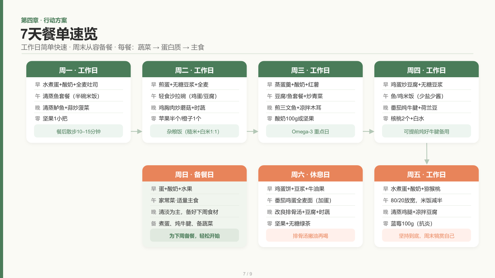Screen dimensions: 495x278
Task: Click the 周六 · 休息日 header
Action: [x=311, y=174]
